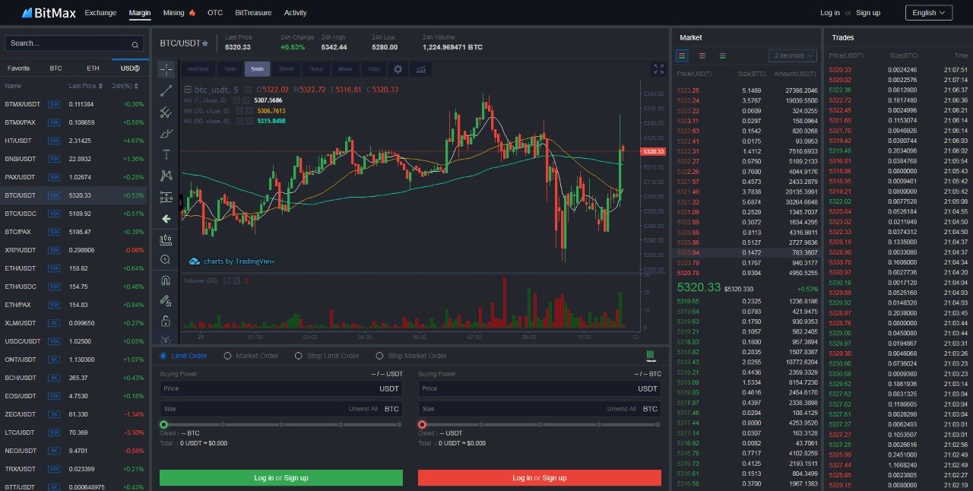Select the ETH/USDT market row

(74, 268)
